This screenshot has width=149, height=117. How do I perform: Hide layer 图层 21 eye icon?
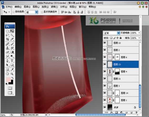(x=105, y=79)
